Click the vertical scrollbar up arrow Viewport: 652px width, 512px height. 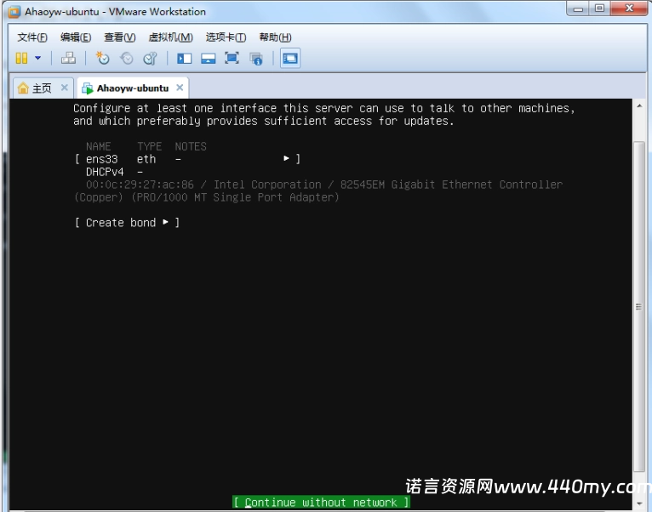[639, 106]
